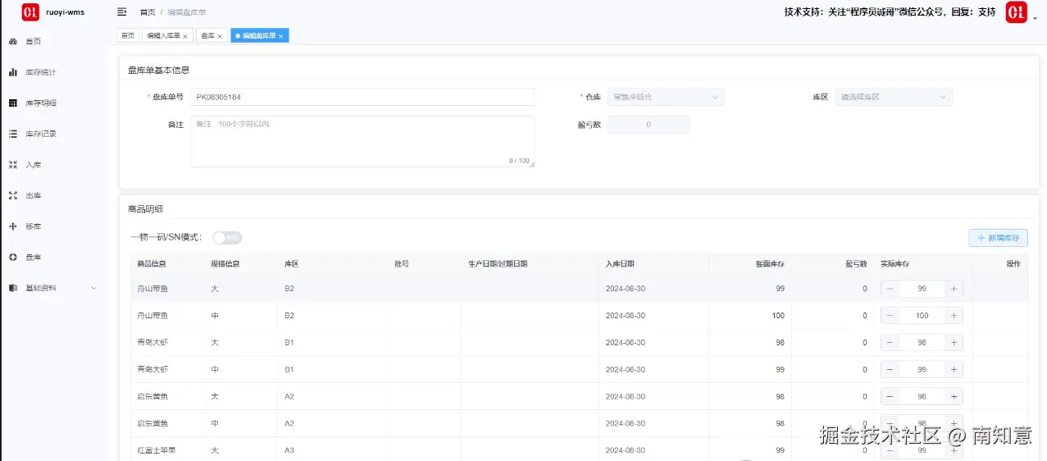Click the 盈亏数 field in basic info
1047x461 pixels.
(x=649, y=125)
